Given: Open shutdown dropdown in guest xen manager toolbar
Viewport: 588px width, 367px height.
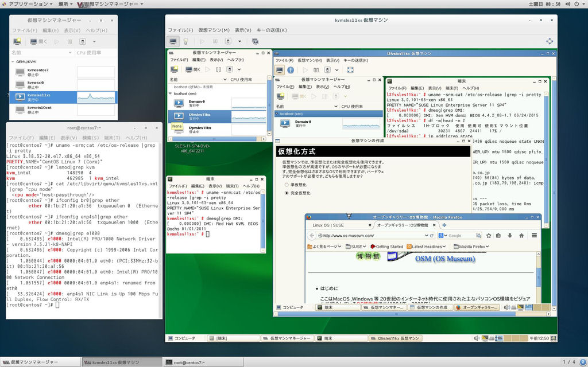Looking at the screenshot, I should pos(239,69).
